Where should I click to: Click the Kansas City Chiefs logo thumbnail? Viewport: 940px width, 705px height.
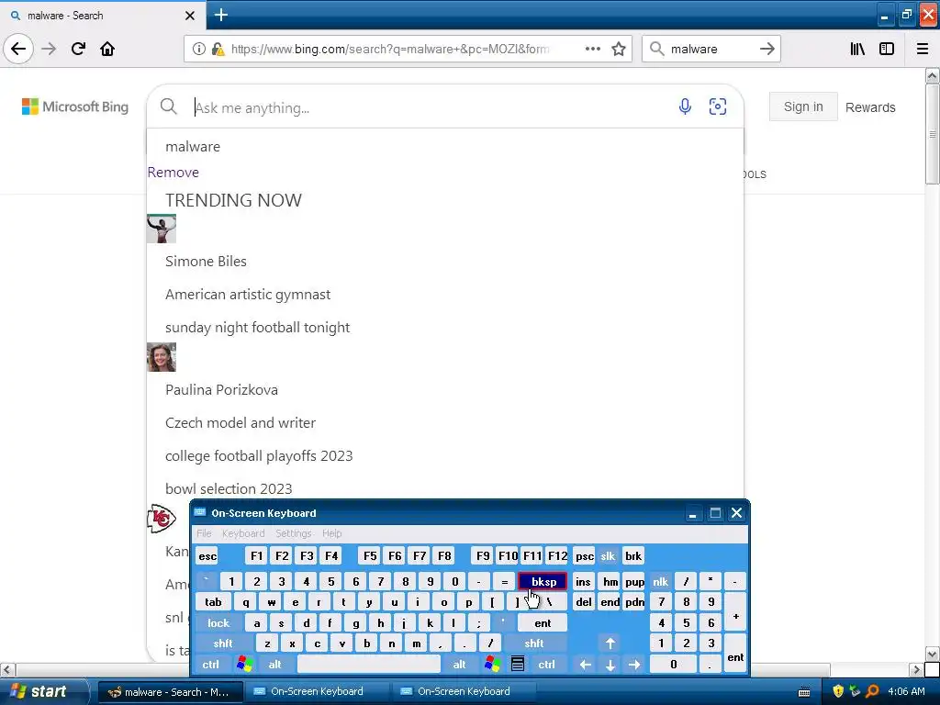(162, 519)
